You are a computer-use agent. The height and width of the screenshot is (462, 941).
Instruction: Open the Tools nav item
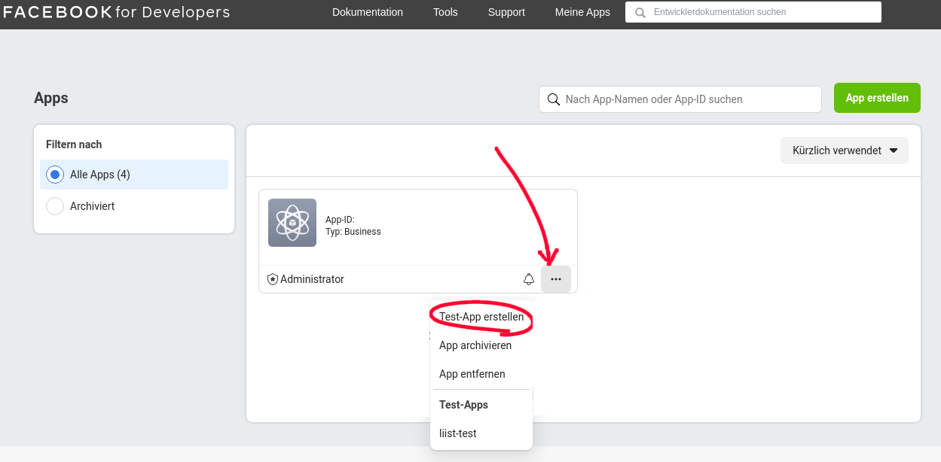(x=445, y=12)
